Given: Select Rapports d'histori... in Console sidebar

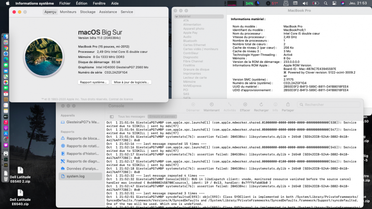Looking at the screenshot, I should point(80,154).
